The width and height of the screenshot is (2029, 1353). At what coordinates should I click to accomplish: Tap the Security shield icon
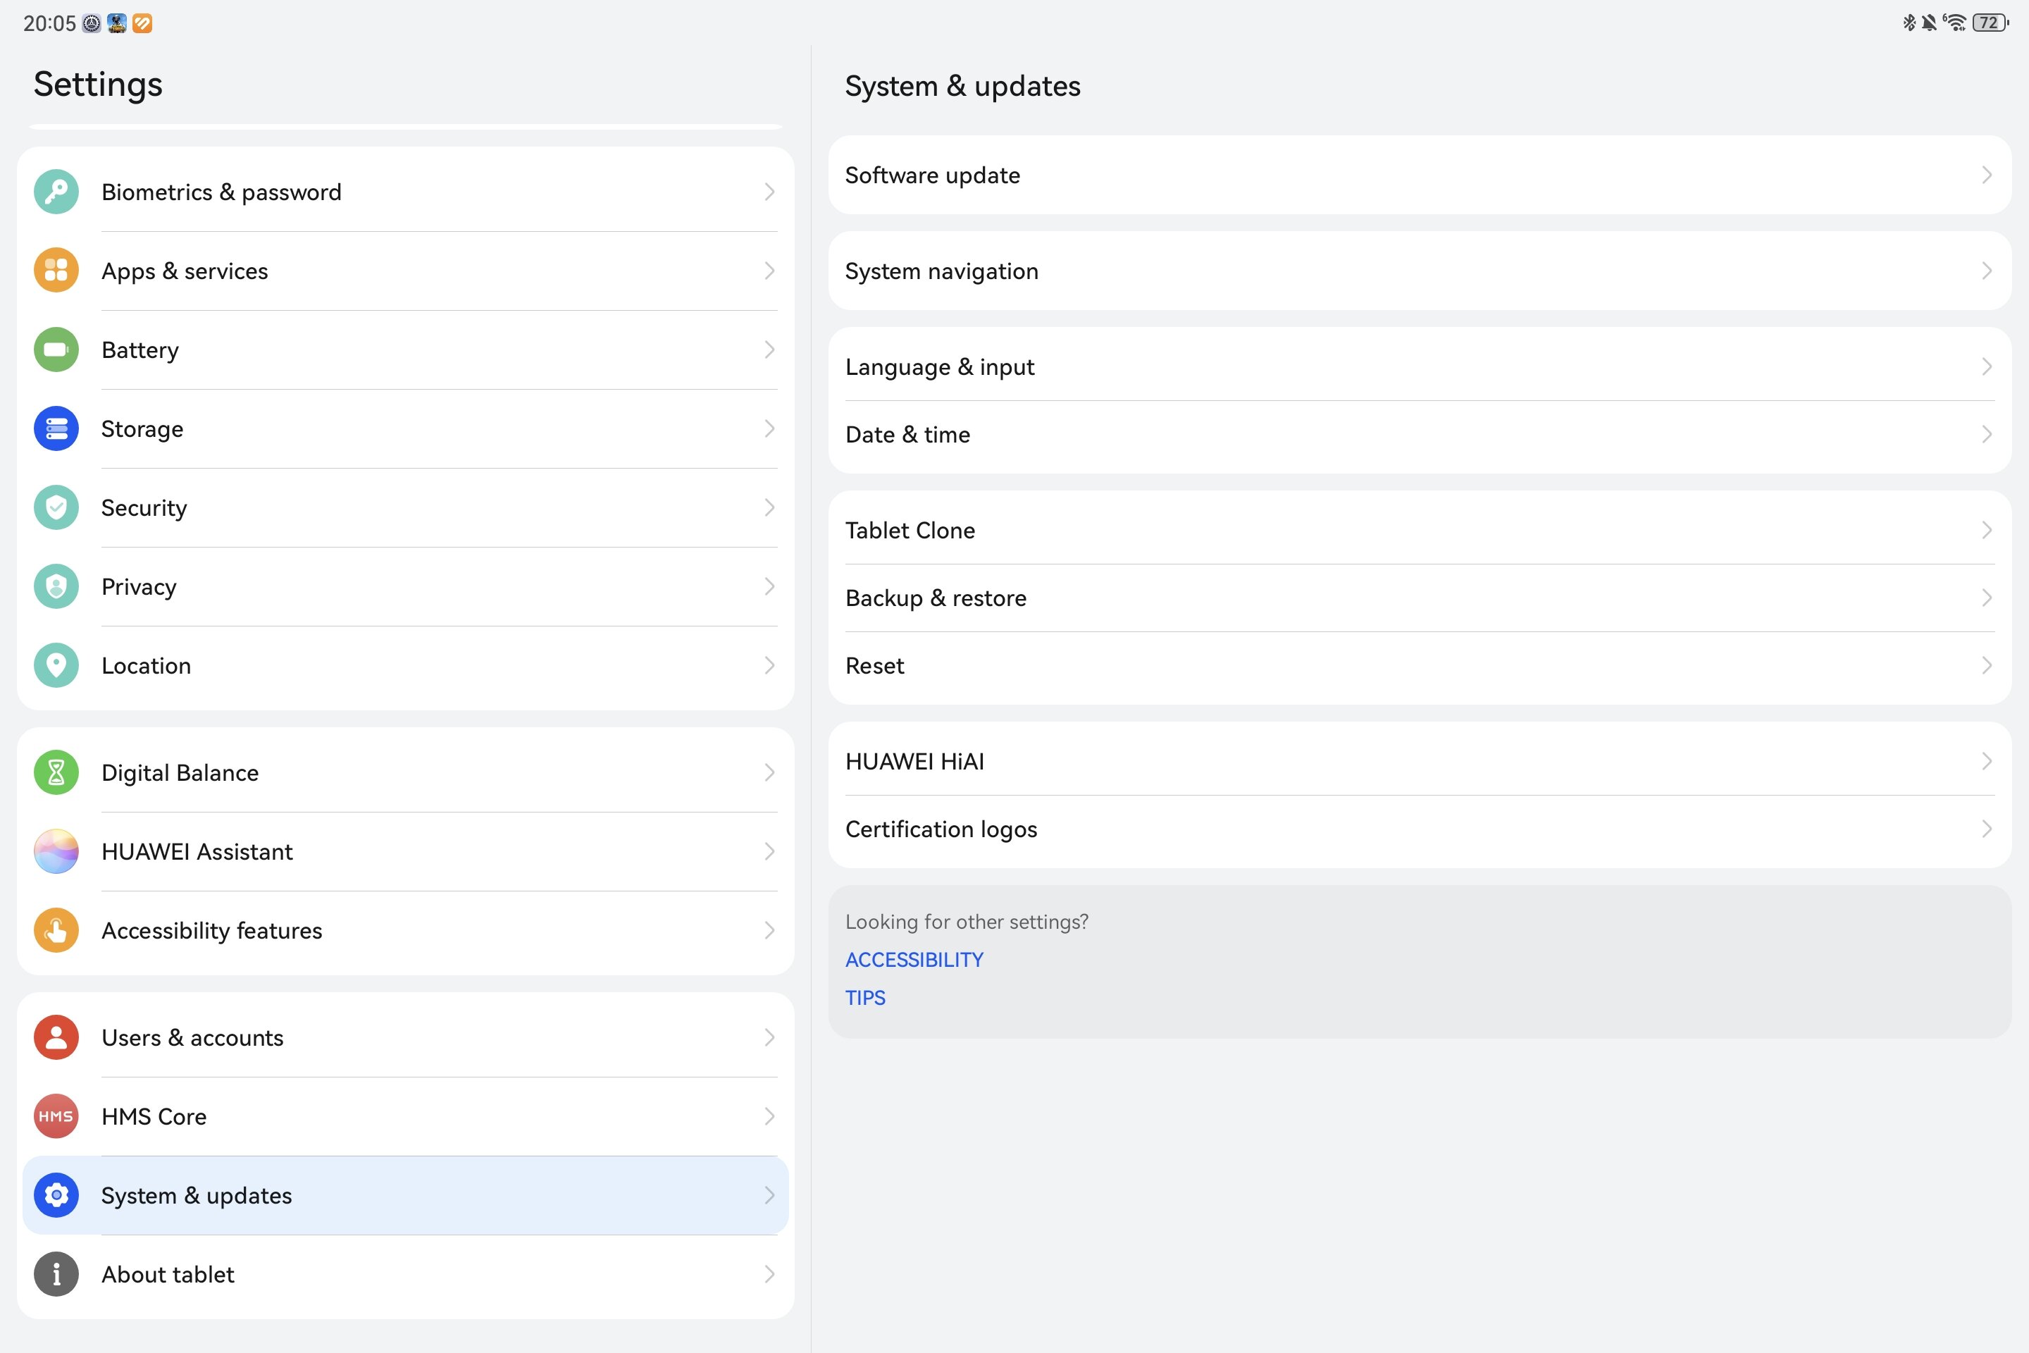[x=56, y=507]
